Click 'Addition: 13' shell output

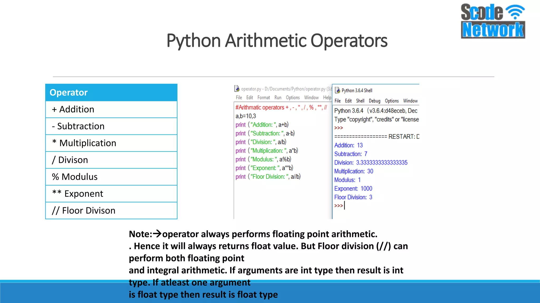[349, 145]
